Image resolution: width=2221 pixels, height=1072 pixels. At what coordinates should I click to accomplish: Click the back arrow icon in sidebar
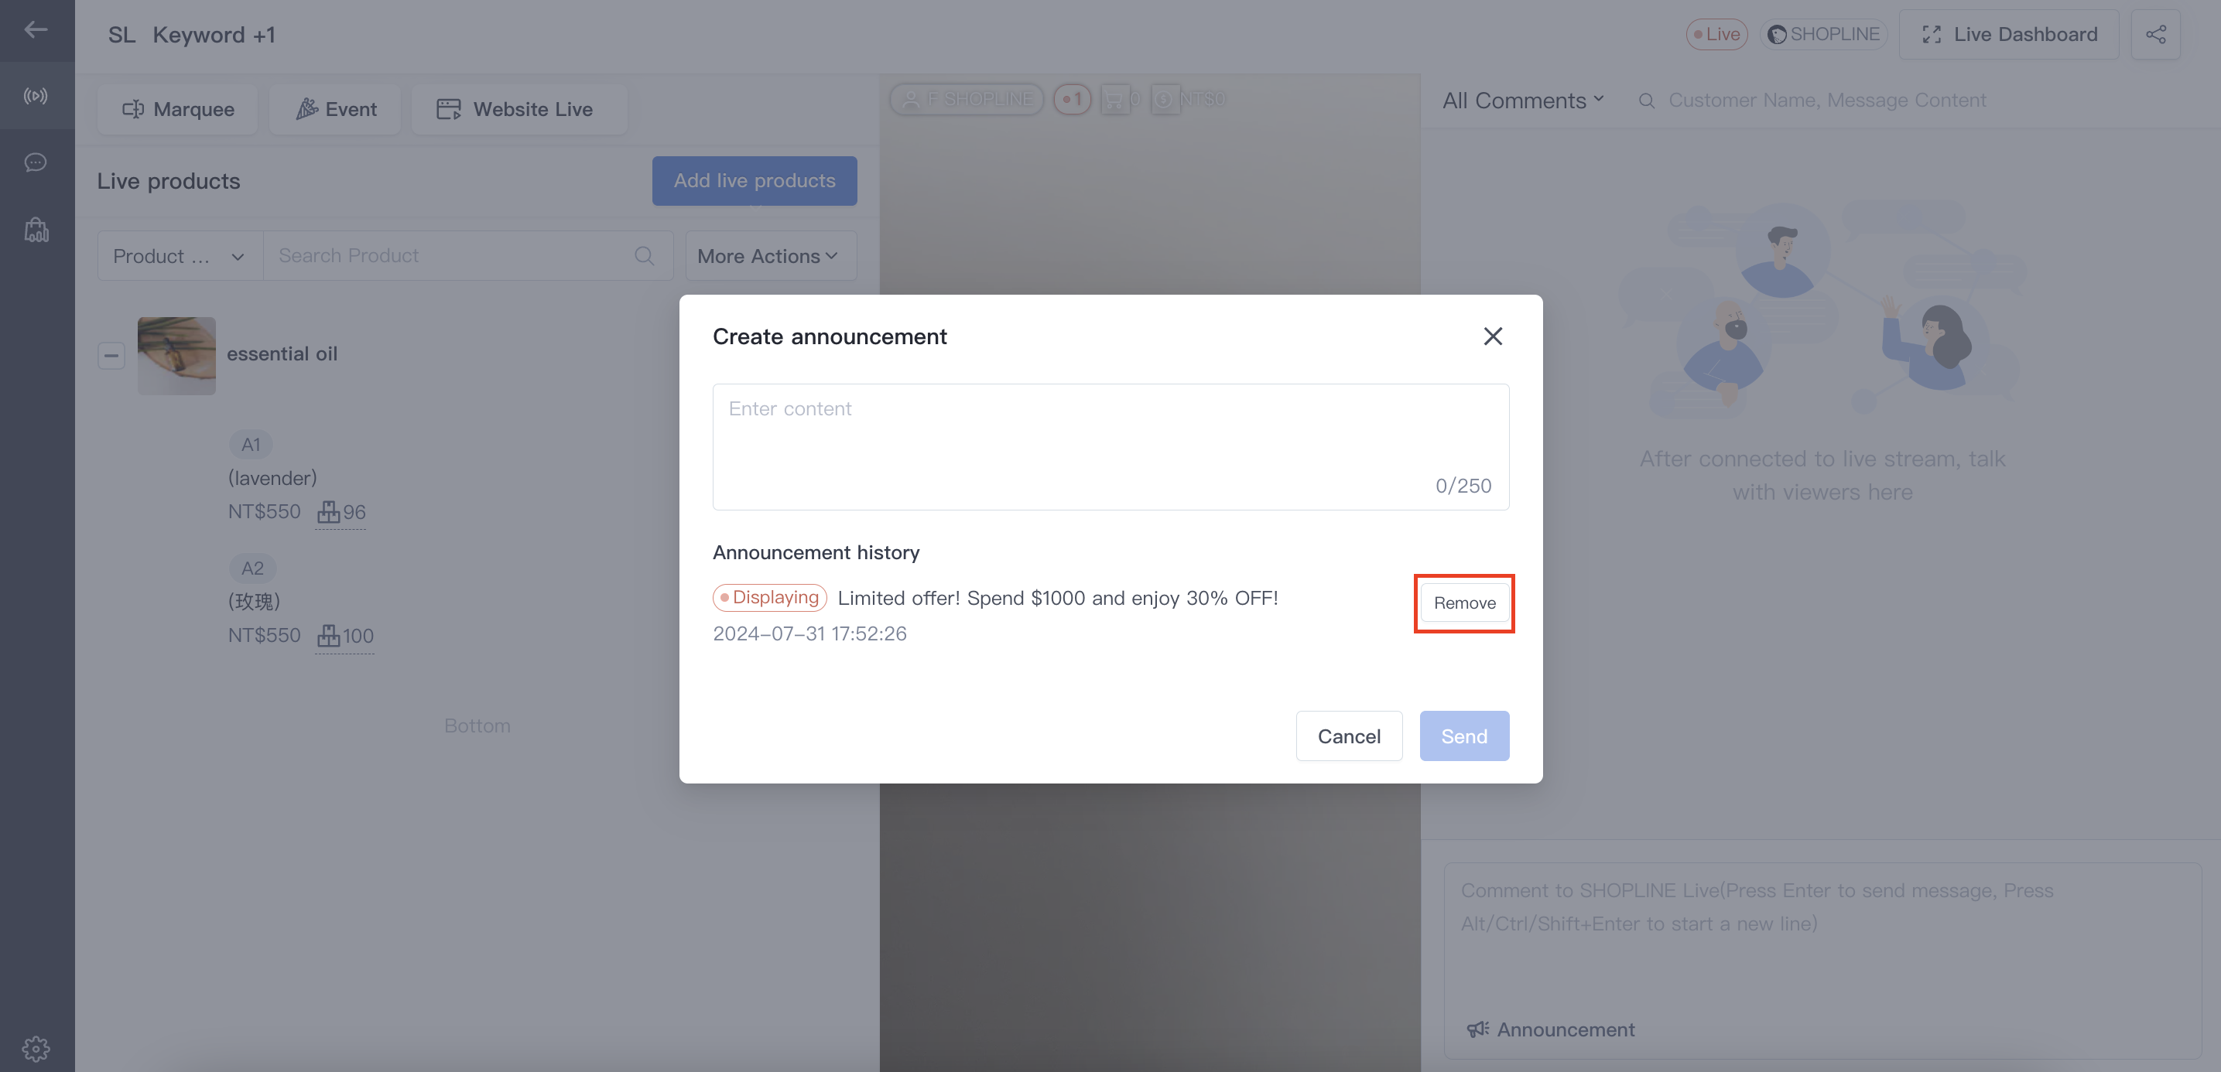tap(36, 30)
